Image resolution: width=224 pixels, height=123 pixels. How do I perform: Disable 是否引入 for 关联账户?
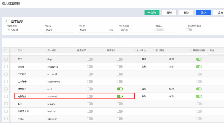[120, 96]
